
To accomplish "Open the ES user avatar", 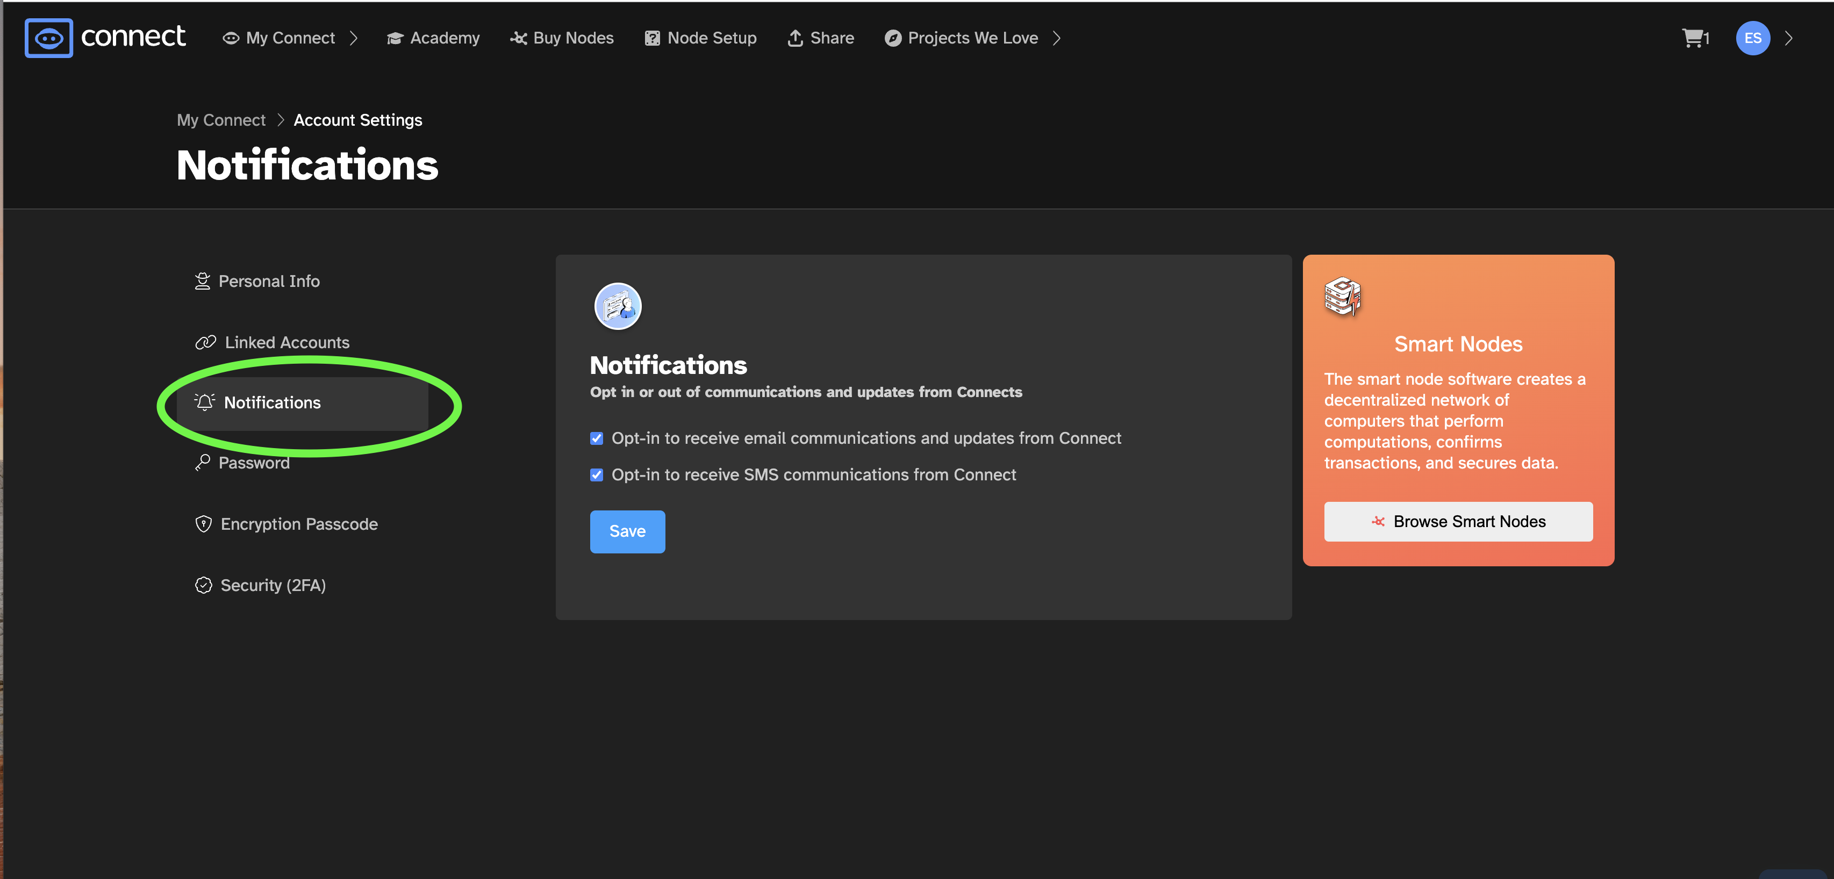I will (x=1753, y=38).
